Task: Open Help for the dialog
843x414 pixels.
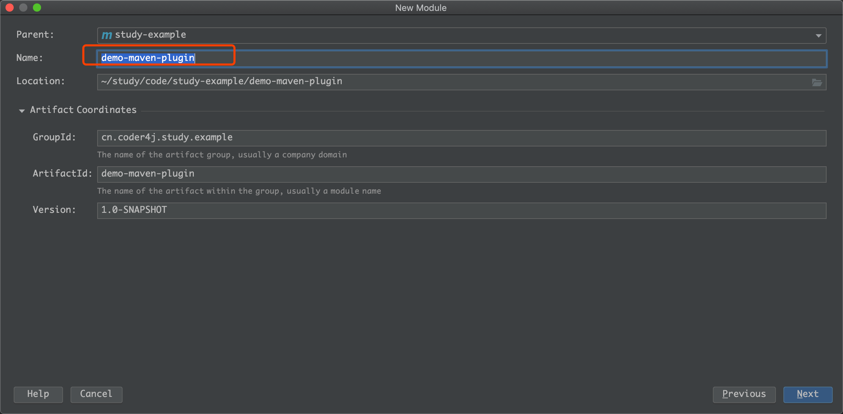Action: pyautogui.click(x=38, y=394)
